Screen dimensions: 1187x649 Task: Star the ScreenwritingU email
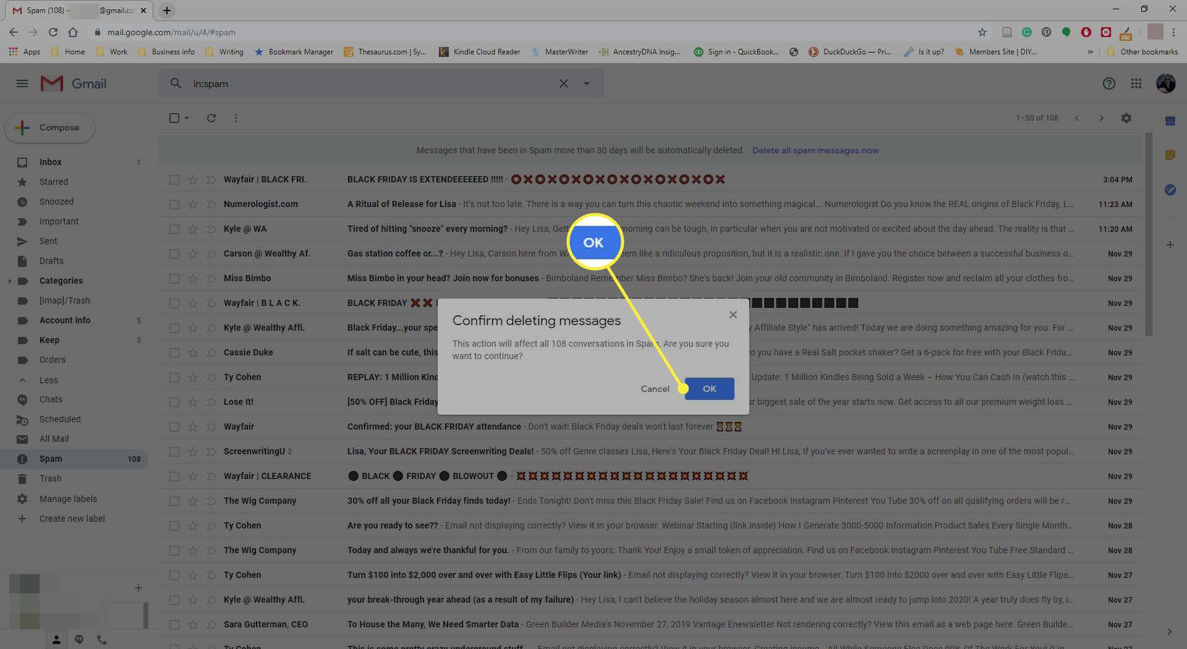(x=193, y=451)
